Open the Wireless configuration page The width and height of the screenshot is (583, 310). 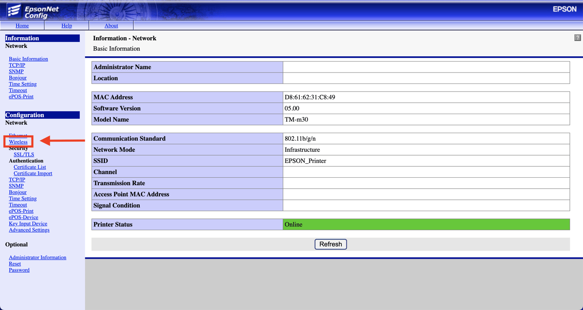[x=18, y=142]
